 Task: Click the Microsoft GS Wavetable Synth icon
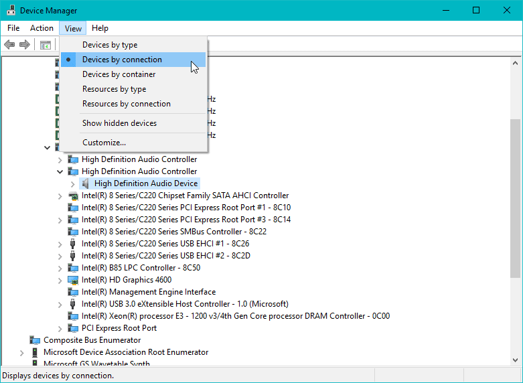[x=35, y=363]
